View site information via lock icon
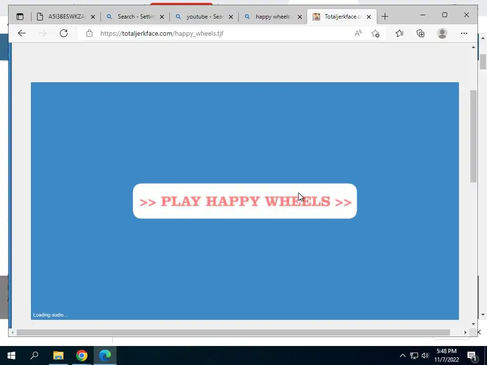Viewport: 487px width, 365px height. pos(89,33)
